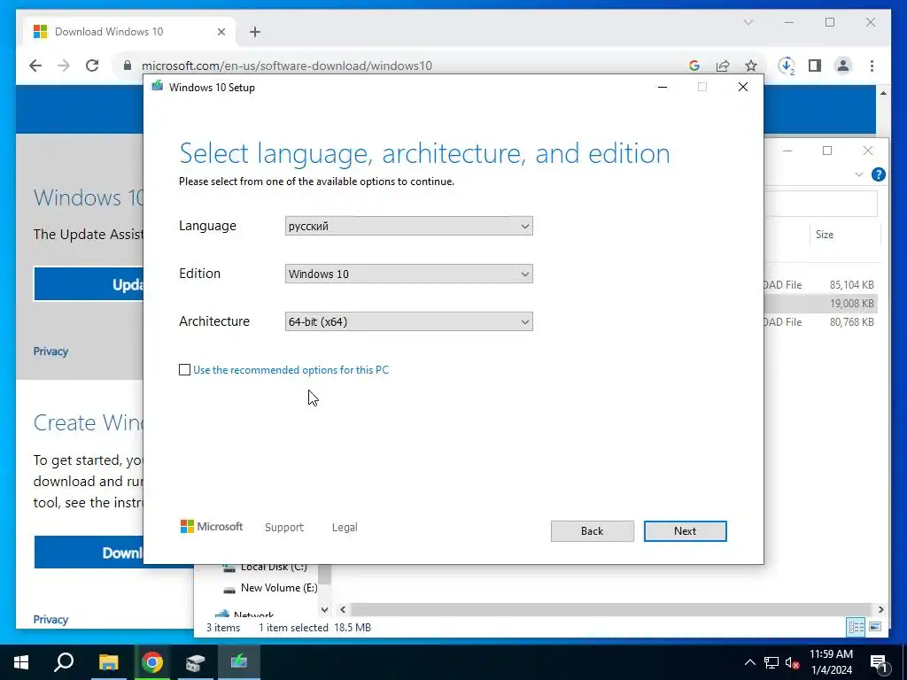
Task: Click the browser page scrollbar up arrow
Action: tap(883, 92)
